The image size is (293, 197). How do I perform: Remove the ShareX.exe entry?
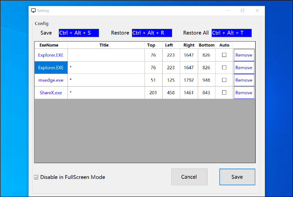pos(244,92)
